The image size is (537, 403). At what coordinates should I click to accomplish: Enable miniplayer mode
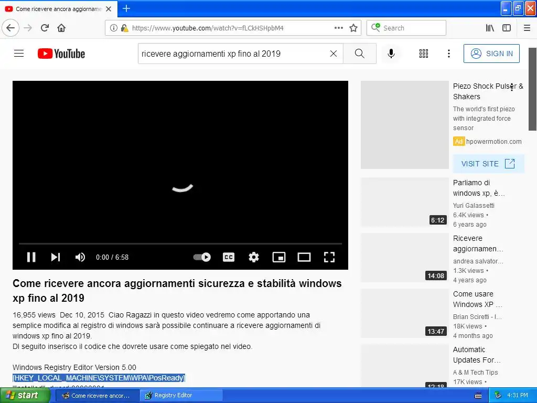(x=279, y=257)
